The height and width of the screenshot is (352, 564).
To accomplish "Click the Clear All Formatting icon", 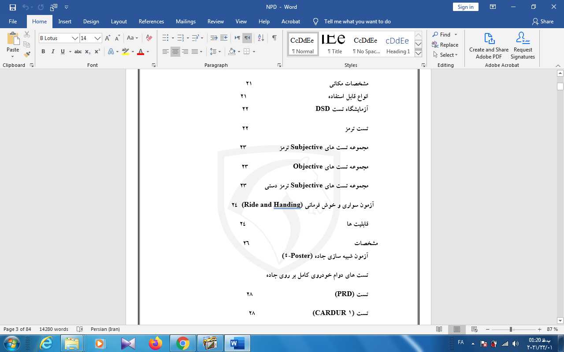I will [x=149, y=38].
